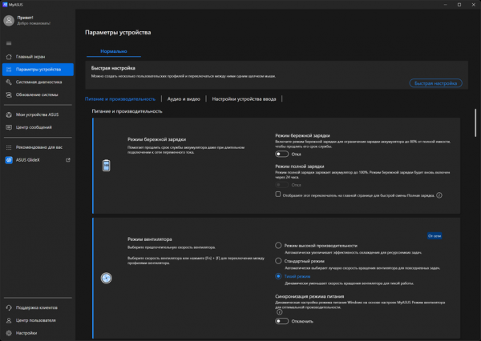
Task: Click the Рекомендовано для вас grid icon
Action: coord(9,147)
